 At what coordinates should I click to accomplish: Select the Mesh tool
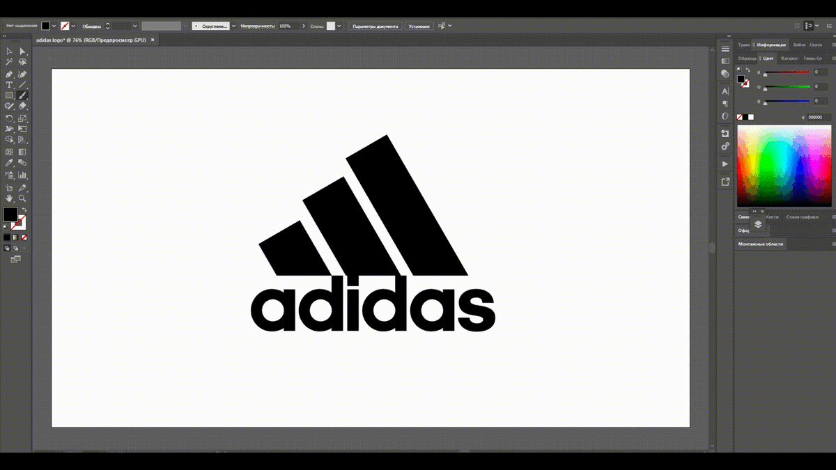pyautogui.click(x=9, y=151)
